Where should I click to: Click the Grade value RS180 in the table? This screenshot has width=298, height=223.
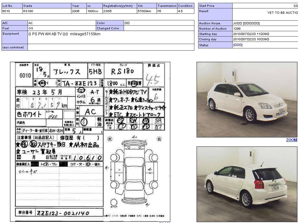pyautogui.click(x=28, y=11)
